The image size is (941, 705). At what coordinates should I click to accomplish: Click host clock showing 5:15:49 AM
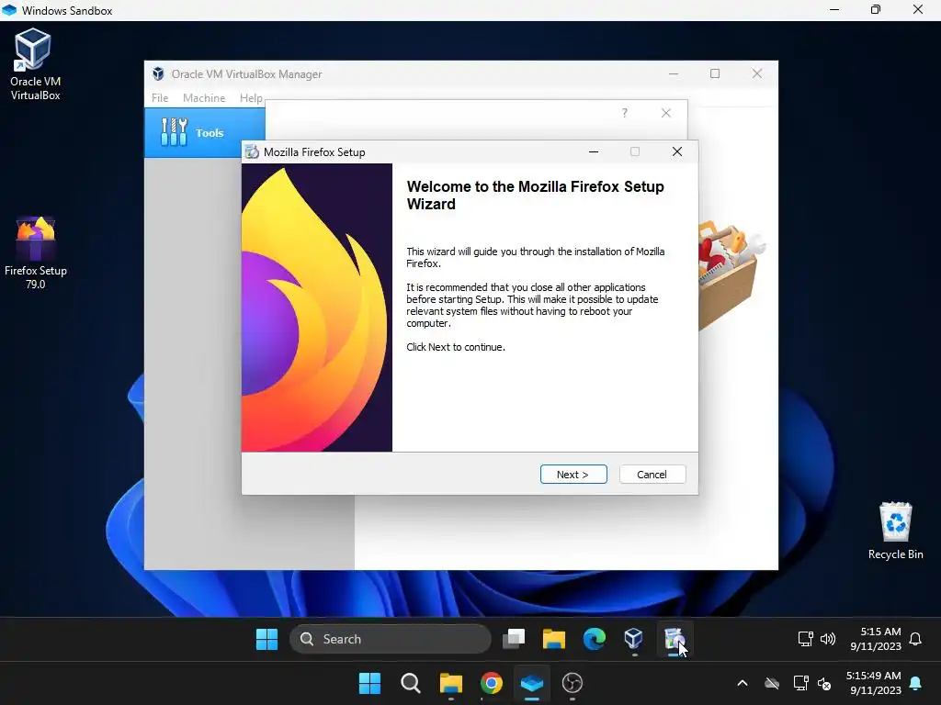click(874, 683)
